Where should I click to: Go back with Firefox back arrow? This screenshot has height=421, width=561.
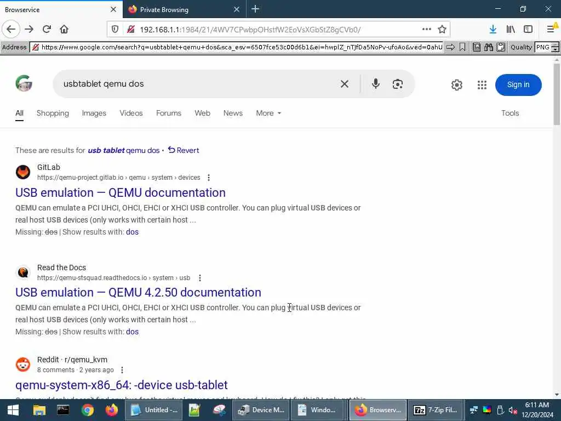click(11, 29)
